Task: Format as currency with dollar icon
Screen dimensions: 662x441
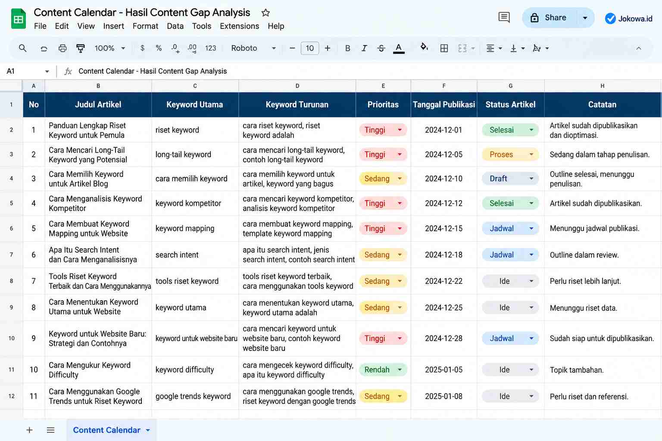Action: coord(142,48)
